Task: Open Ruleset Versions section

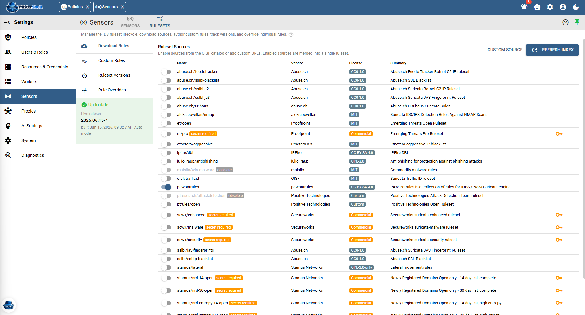Action: tap(115, 75)
